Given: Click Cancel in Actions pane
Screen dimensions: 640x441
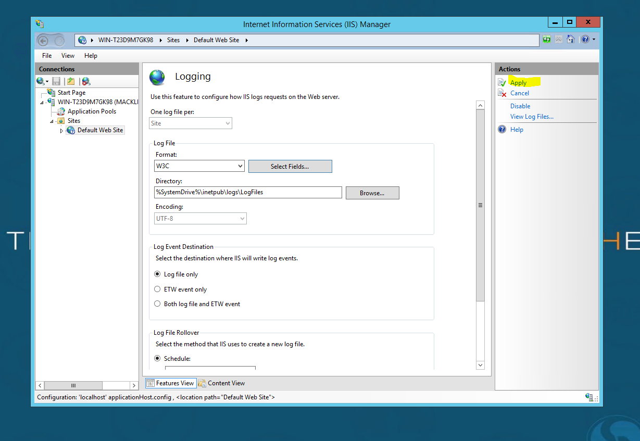Looking at the screenshot, I should pyautogui.click(x=520, y=93).
